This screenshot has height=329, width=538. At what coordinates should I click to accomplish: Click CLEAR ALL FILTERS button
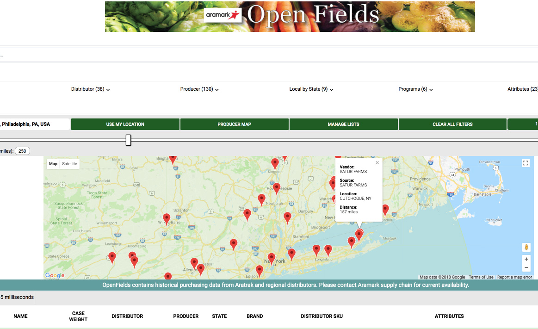tap(452, 124)
